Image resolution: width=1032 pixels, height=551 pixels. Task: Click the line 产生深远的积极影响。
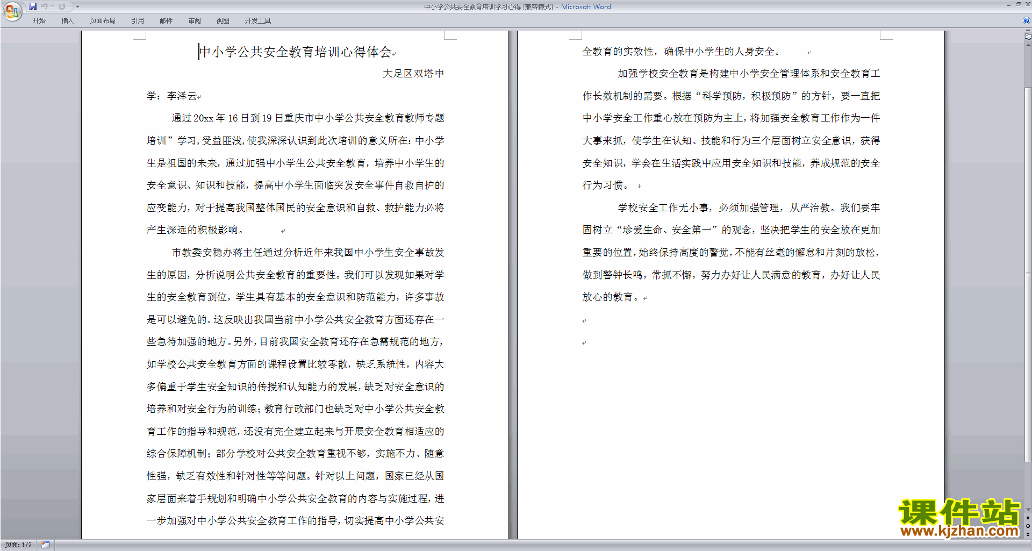[x=195, y=230]
